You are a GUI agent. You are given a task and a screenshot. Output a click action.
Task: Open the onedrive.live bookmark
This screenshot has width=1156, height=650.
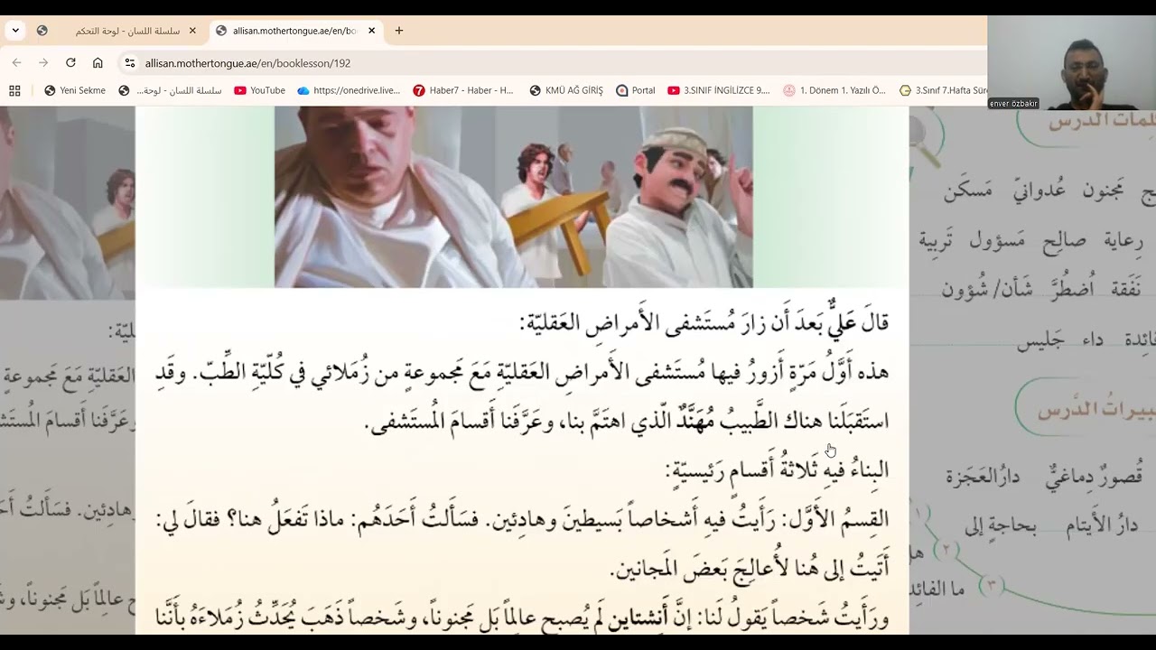349,90
